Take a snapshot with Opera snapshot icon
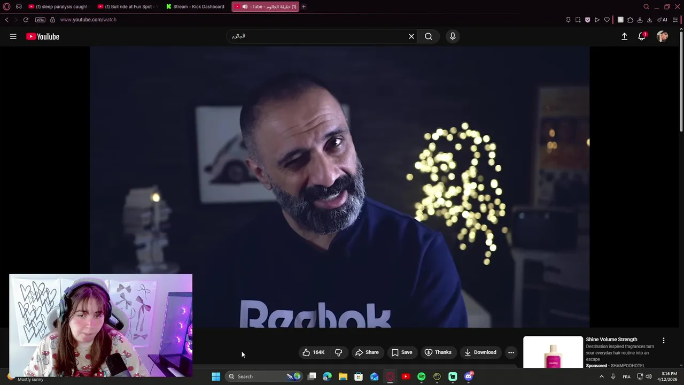Viewport: 684px width, 385px height. coord(578,20)
